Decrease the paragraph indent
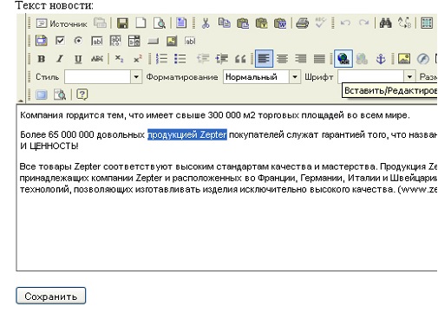 point(203,59)
